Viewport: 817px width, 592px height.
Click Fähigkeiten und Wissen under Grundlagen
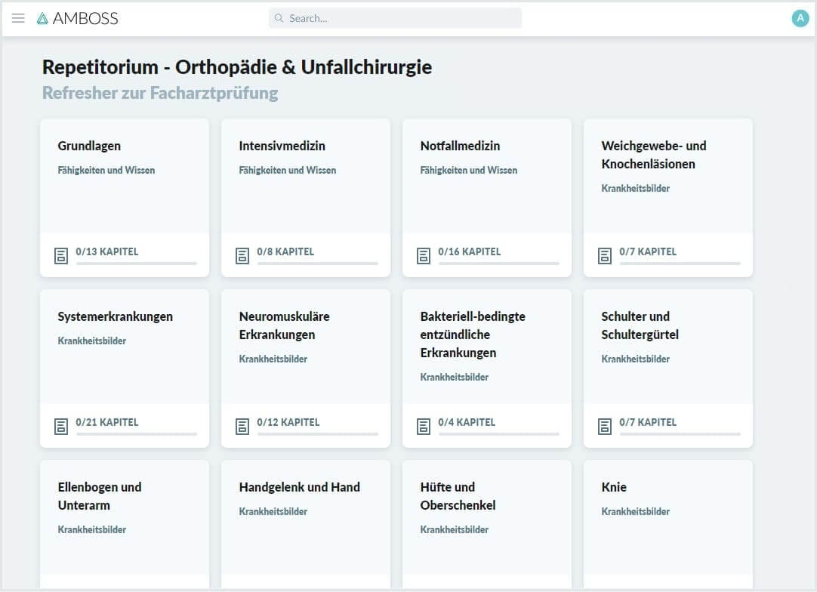106,171
